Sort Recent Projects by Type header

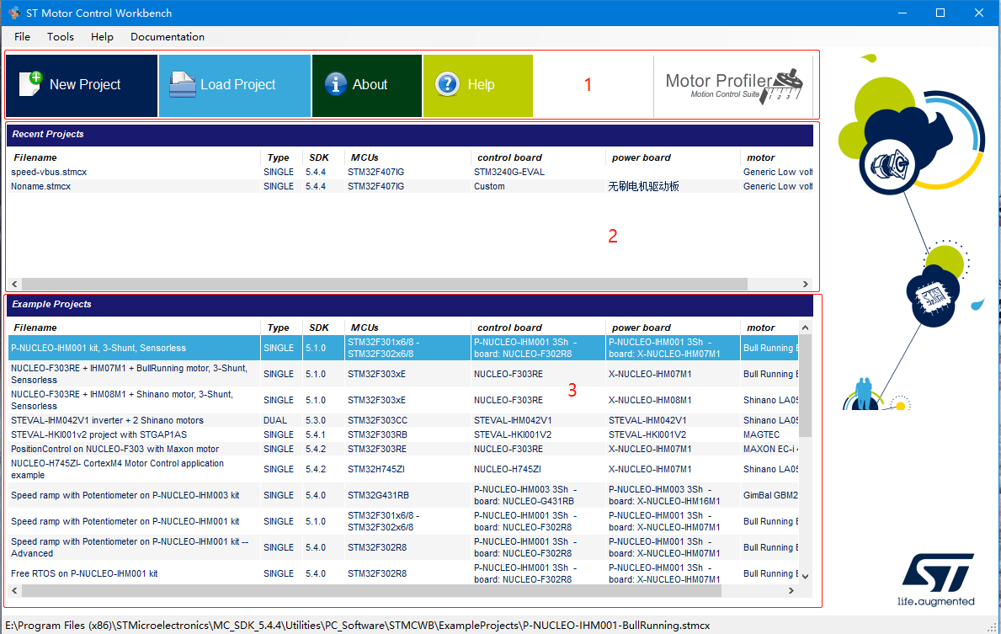279,157
